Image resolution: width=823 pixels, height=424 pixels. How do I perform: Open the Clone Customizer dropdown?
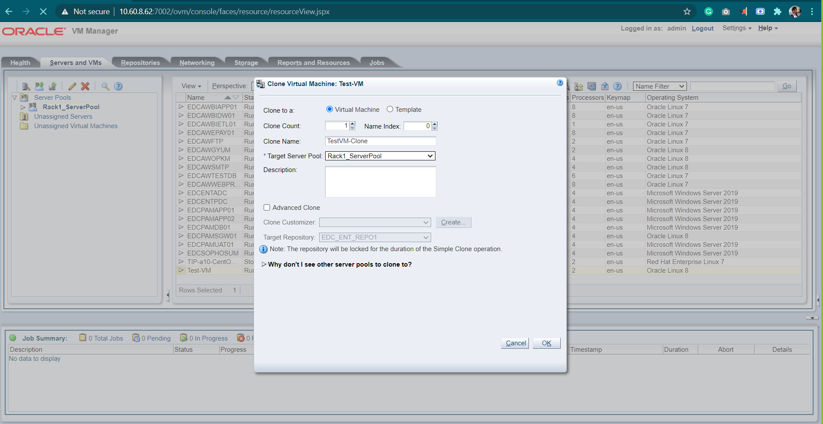point(375,222)
